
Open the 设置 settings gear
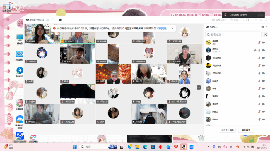[x=234, y=20]
